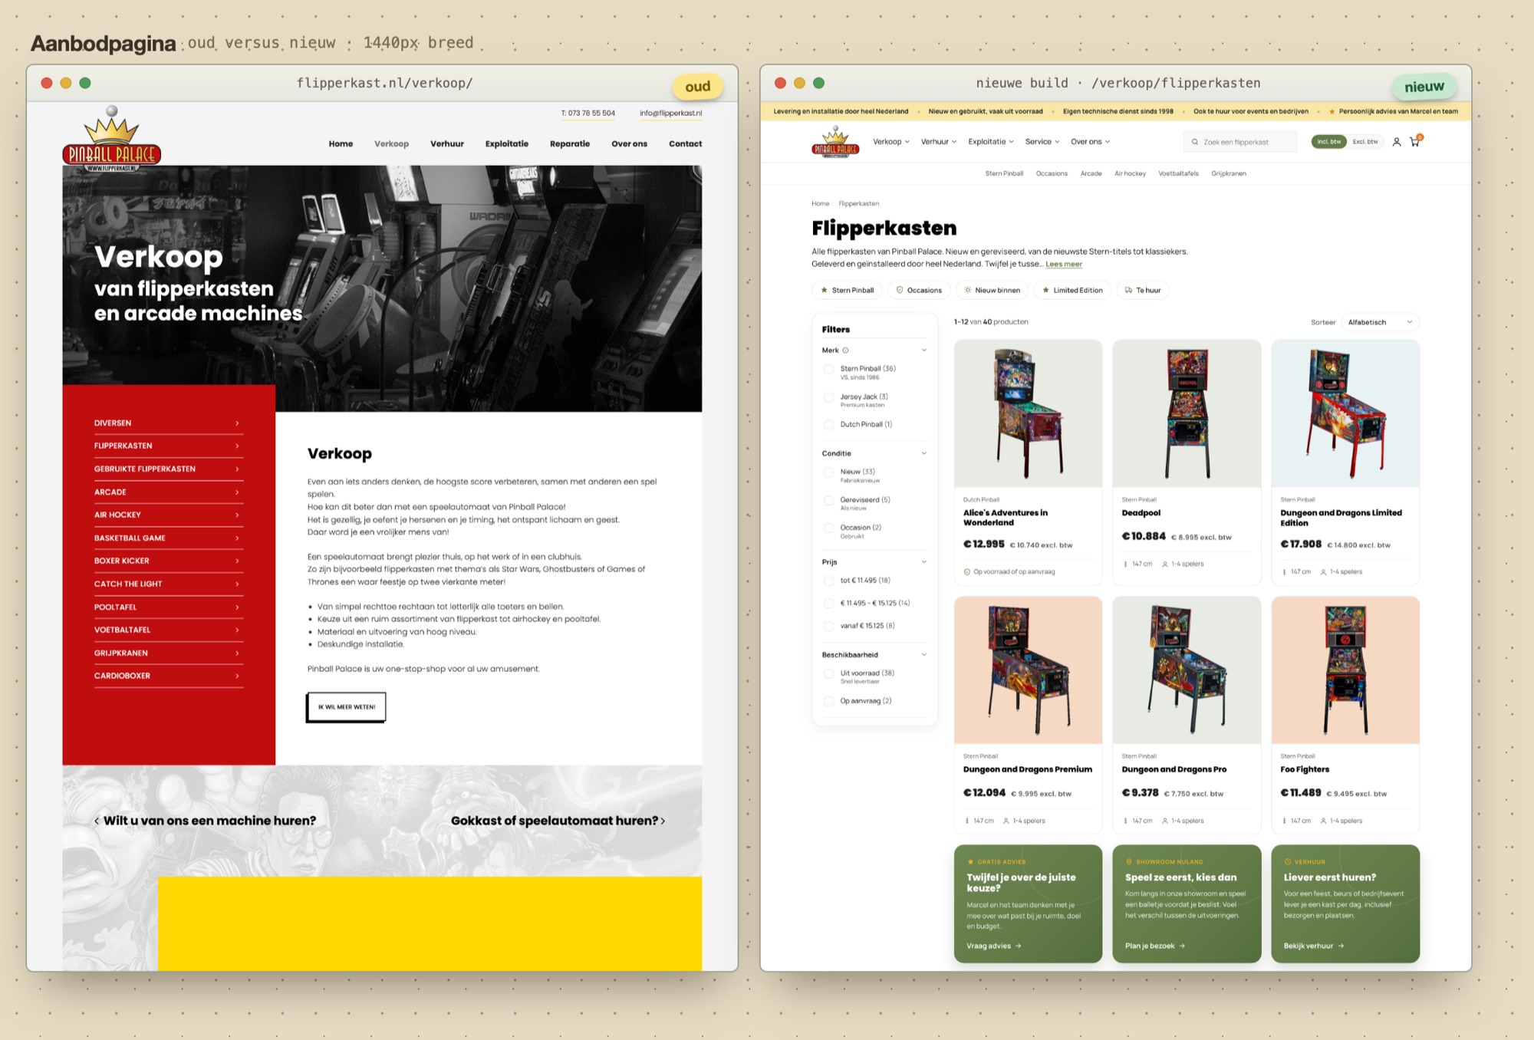Open Voetbaltafels in the secondary nav bar
The width and height of the screenshot is (1534, 1040).
pos(1178,174)
